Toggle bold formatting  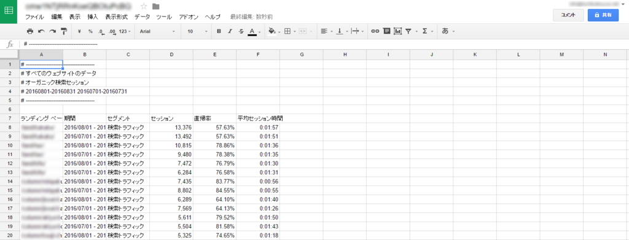pyautogui.click(x=219, y=31)
